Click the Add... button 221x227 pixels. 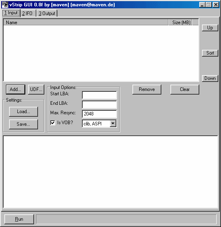(15, 89)
